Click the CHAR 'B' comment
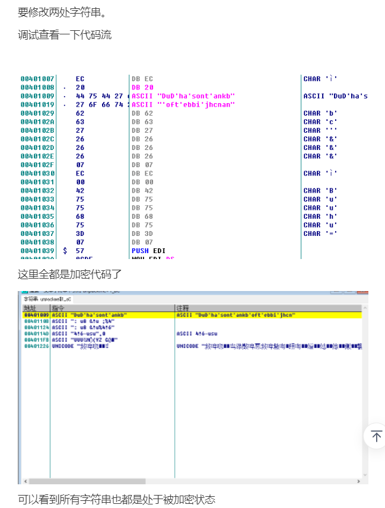Screen dimensions: 385x508 click(x=320, y=191)
